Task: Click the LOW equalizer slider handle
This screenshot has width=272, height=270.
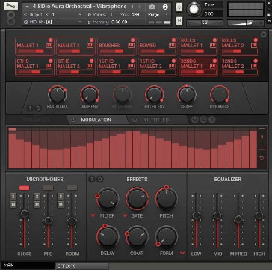Action: coord(196,215)
